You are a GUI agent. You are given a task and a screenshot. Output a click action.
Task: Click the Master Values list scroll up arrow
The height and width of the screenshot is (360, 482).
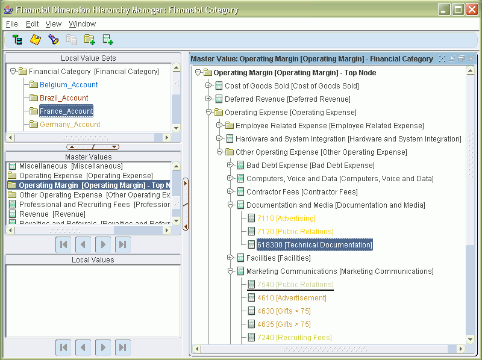[176, 167]
